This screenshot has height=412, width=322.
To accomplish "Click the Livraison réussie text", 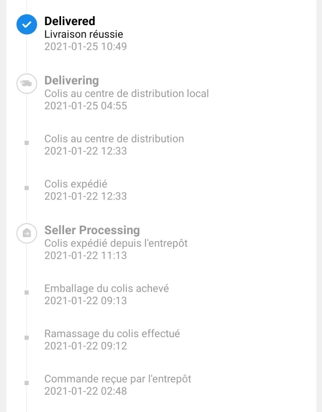I will pyautogui.click(x=84, y=34).
